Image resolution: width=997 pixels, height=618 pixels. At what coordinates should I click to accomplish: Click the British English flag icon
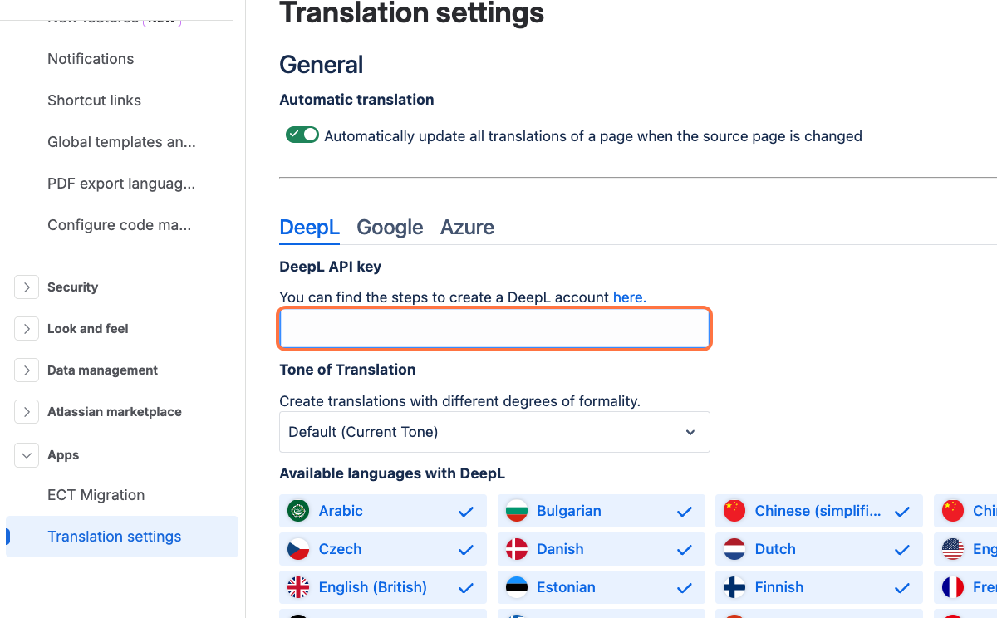pos(298,587)
